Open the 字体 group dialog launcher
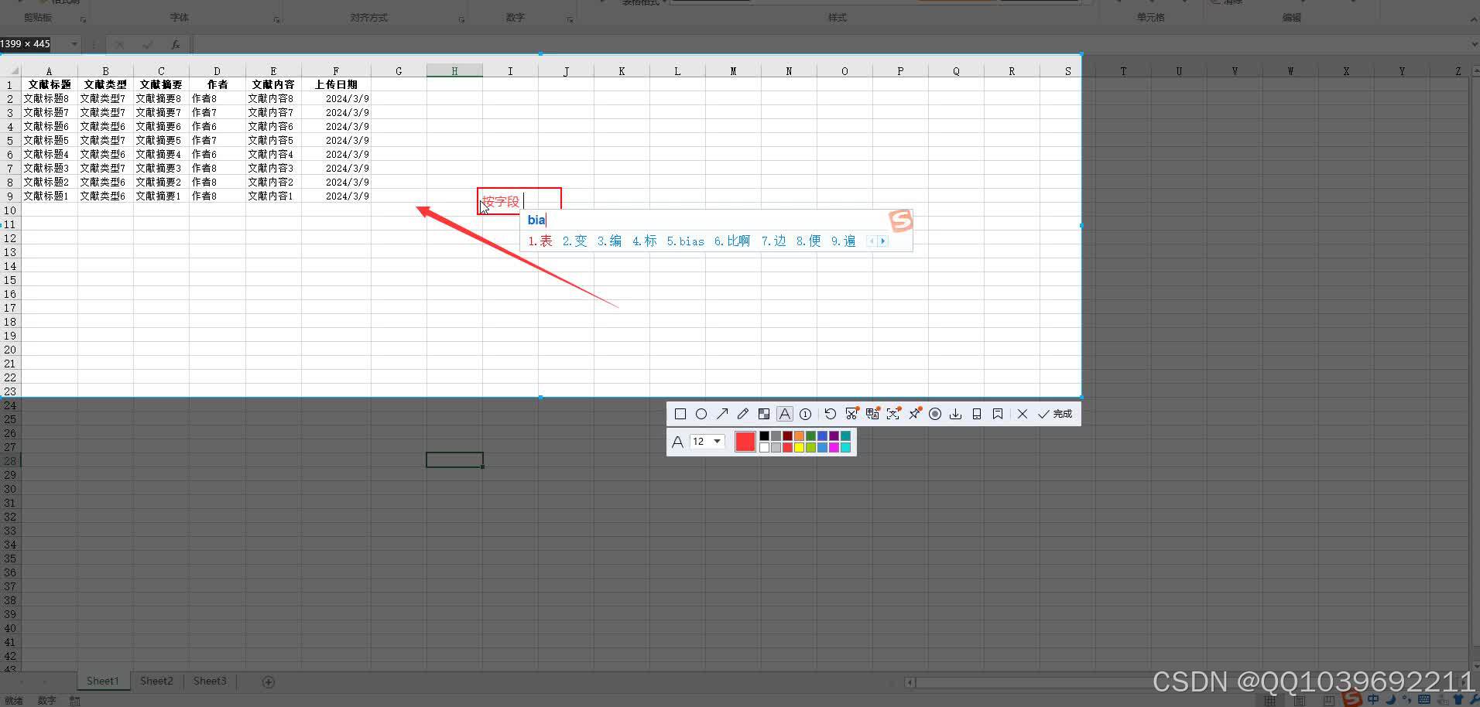 pyautogui.click(x=277, y=19)
